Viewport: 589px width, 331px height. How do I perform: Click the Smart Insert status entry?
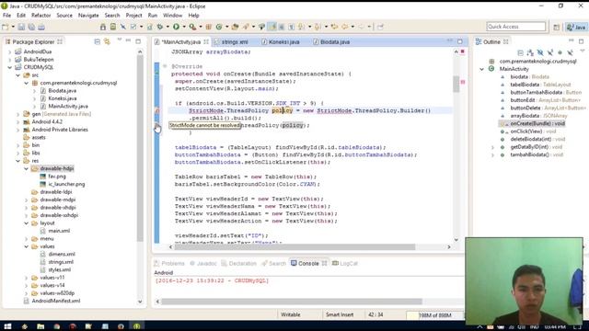pos(340,314)
